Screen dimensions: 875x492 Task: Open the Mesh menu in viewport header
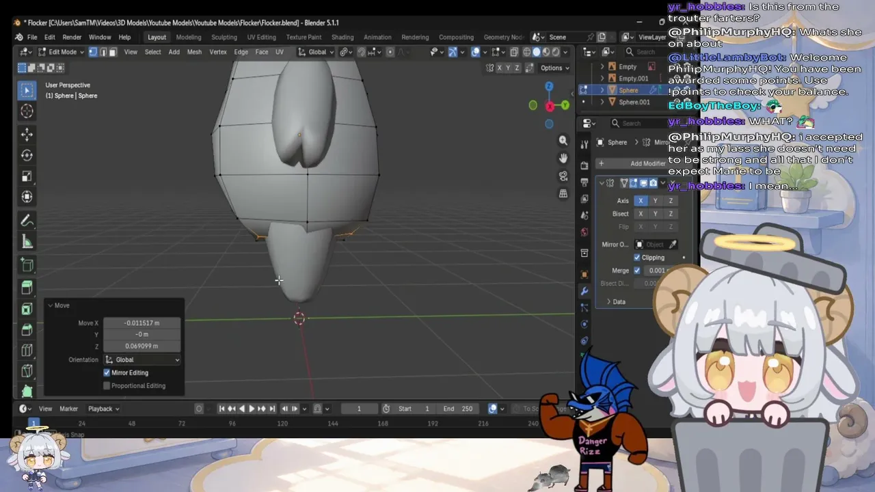[194, 52]
